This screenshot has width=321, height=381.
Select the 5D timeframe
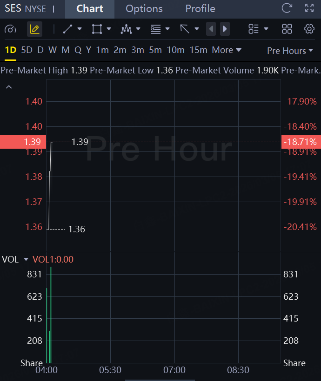coord(27,50)
